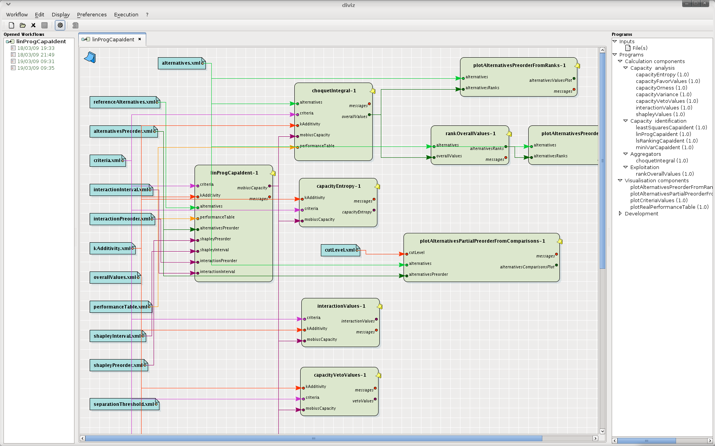Collapse the Capacity analysis tree group
Image resolution: width=715 pixels, height=446 pixels.
pos(626,68)
